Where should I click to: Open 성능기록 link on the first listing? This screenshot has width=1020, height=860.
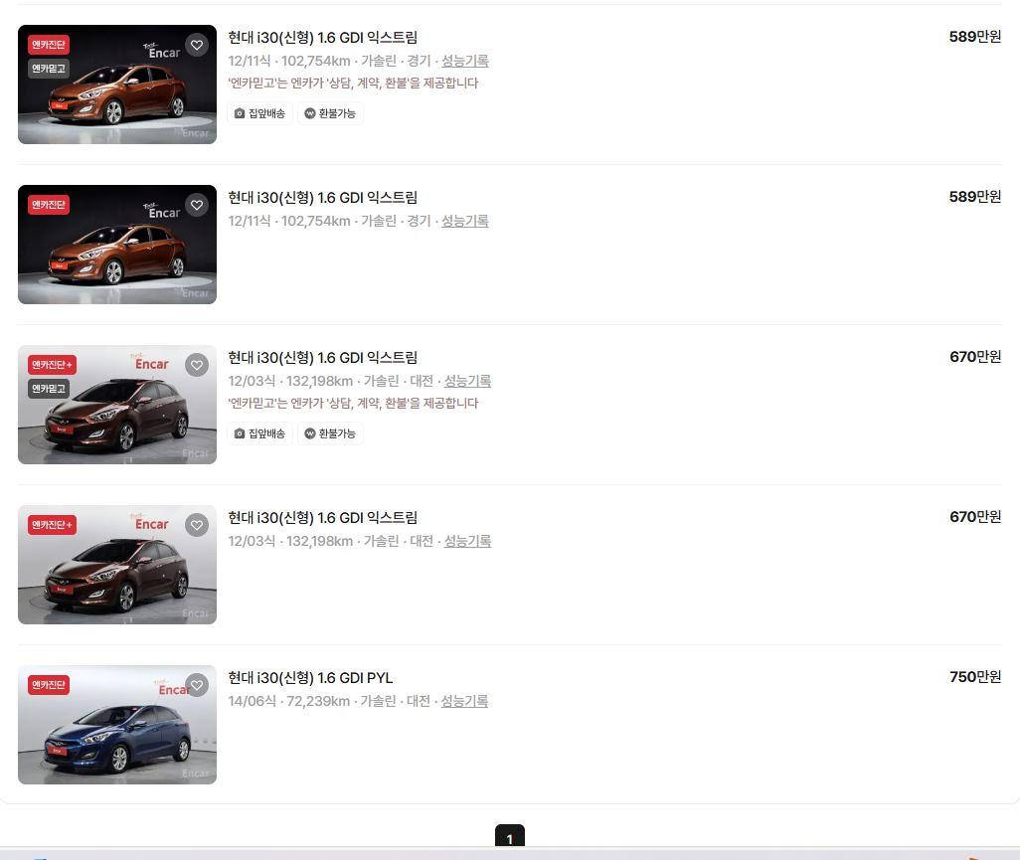click(x=464, y=61)
